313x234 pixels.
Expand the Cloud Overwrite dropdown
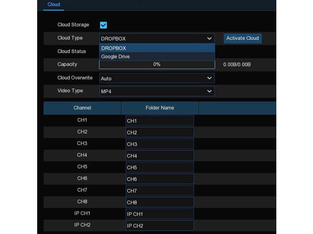click(156, 78)
